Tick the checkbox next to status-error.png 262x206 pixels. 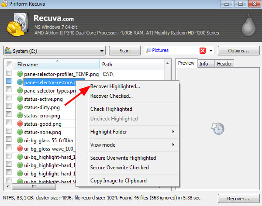click(9, 114)
